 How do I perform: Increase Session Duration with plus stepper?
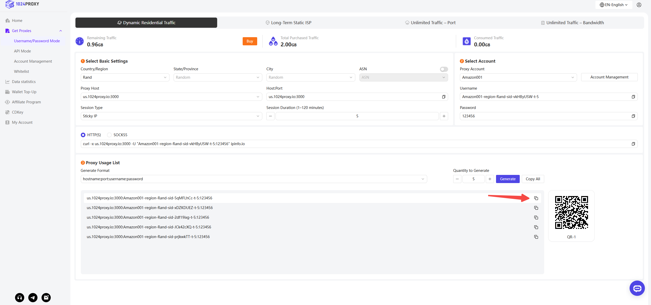point(444,116)
